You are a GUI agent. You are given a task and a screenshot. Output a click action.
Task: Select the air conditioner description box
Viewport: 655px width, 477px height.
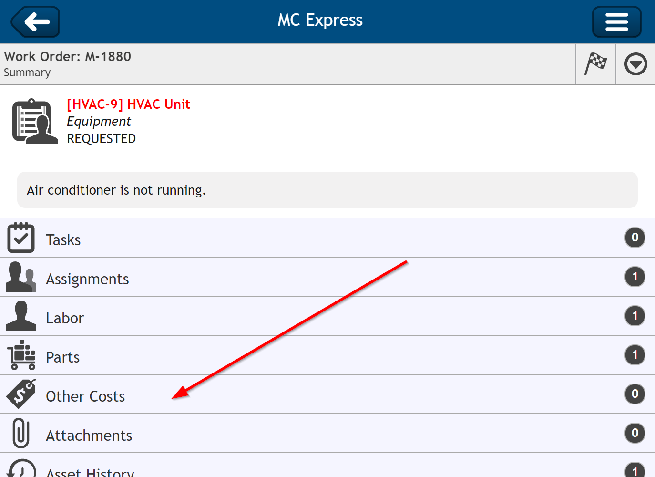click(x=327, y=189)
